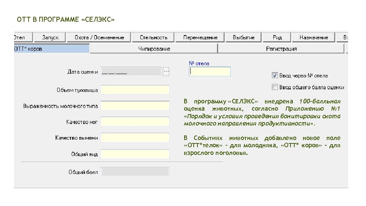Select the Стельность tab

153,37
